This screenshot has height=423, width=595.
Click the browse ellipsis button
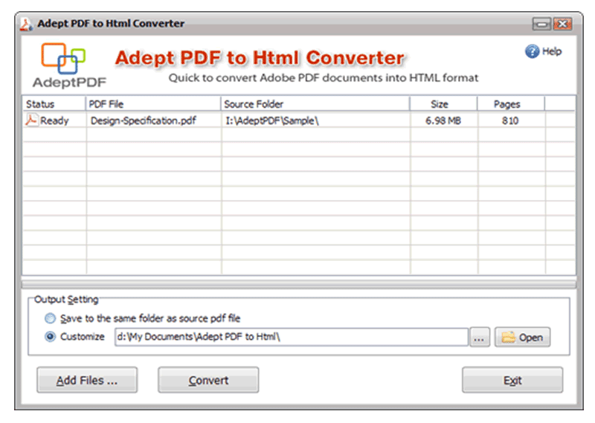click(x=479, y=337)
